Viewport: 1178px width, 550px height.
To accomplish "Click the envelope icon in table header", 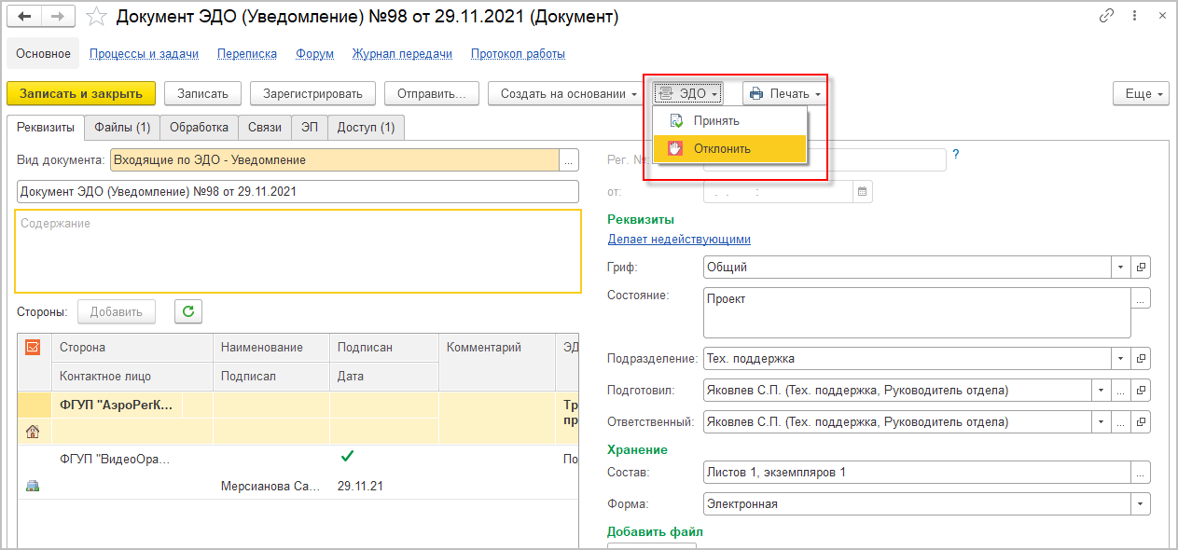I will point(34,347).
